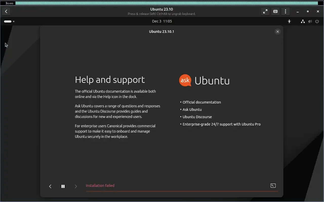Go to previous slide in installer
Screen dimensions: 324x202
point(50,186)
